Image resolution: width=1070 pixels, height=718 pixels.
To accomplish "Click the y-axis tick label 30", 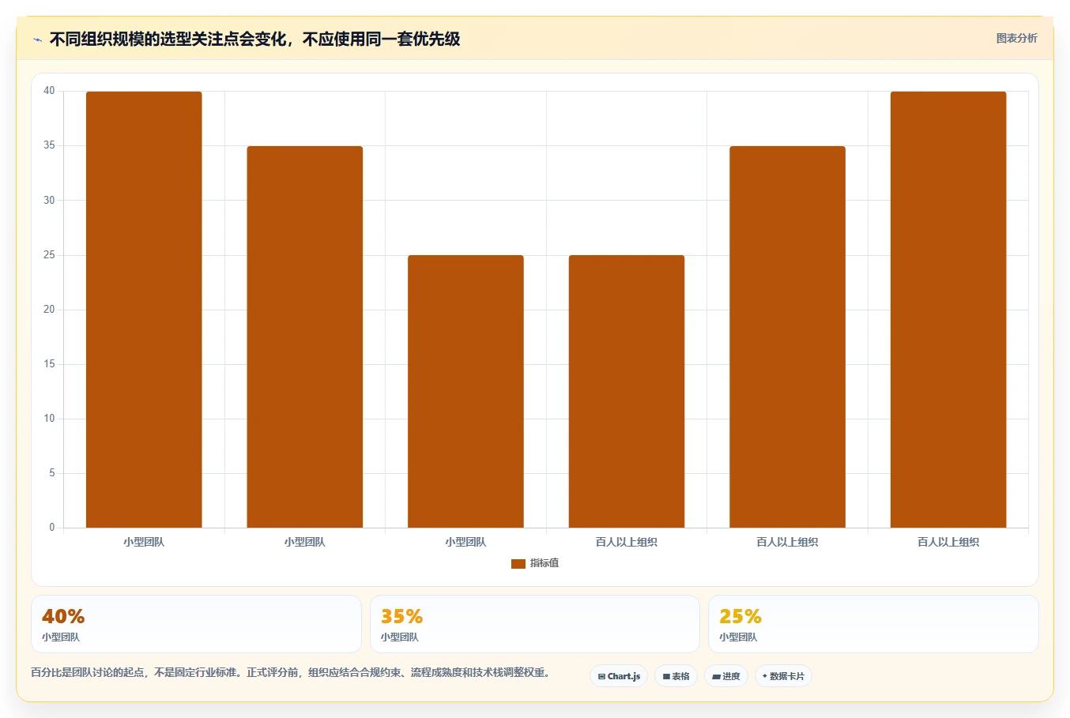I will (x=49, y=201).
